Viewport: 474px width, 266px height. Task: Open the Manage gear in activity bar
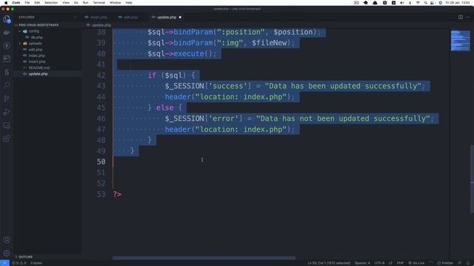point(7,253)
